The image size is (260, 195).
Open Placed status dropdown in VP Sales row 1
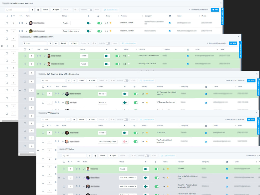[123, 169]
